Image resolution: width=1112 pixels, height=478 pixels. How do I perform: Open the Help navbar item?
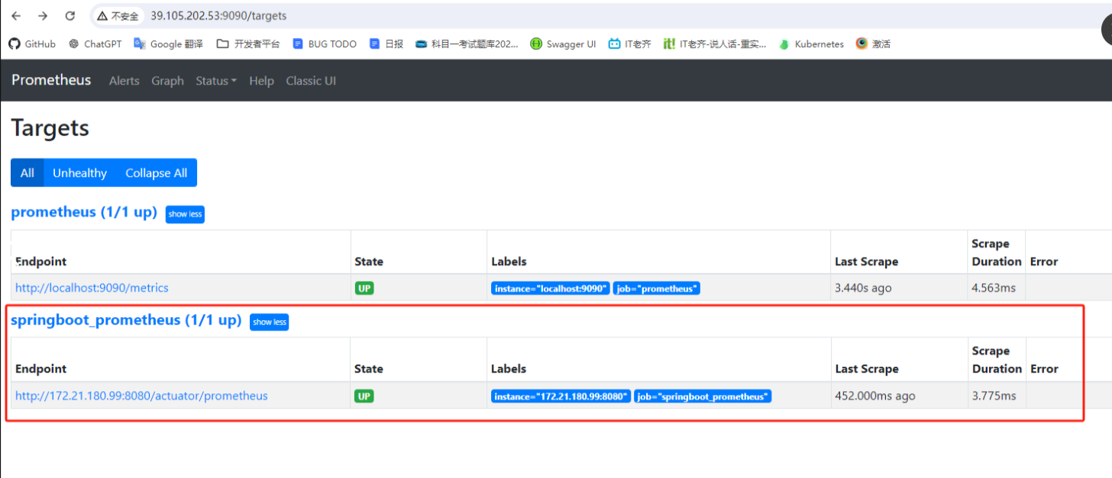click(261, 81)
